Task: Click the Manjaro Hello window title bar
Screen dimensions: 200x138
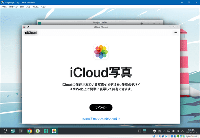Action: coord(100,22)
